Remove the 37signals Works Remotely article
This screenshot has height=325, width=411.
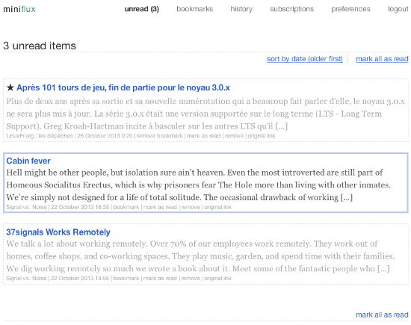pos(191,278)
